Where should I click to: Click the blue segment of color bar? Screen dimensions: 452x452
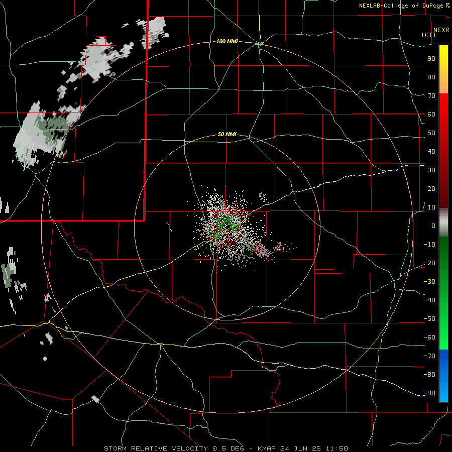coord(443,376)
